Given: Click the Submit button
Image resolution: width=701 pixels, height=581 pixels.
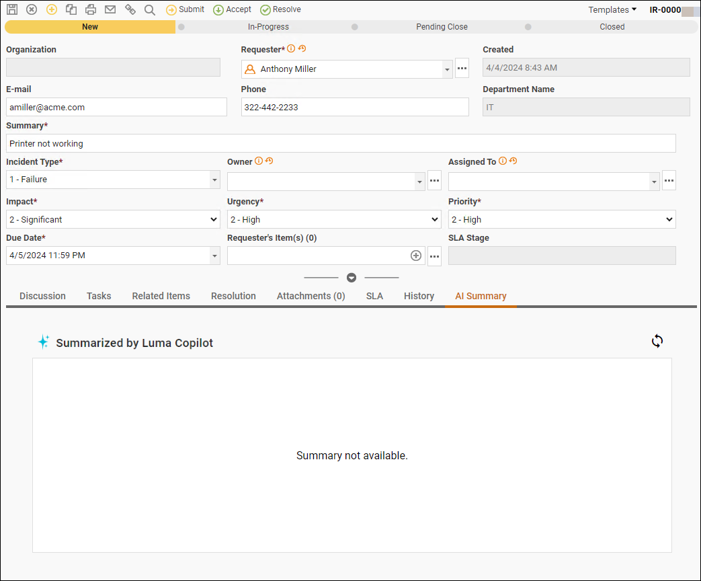Looking at the screenshot, I should click(185, 9).
